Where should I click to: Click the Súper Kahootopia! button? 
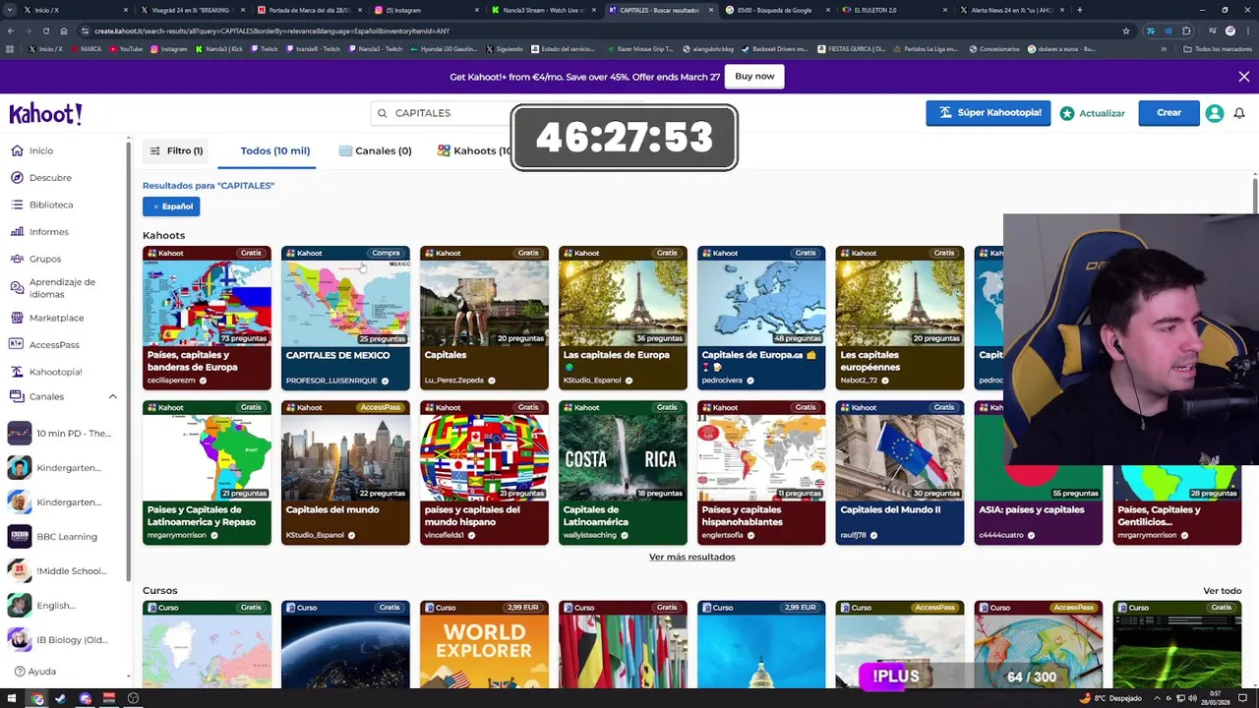(988, 113)
